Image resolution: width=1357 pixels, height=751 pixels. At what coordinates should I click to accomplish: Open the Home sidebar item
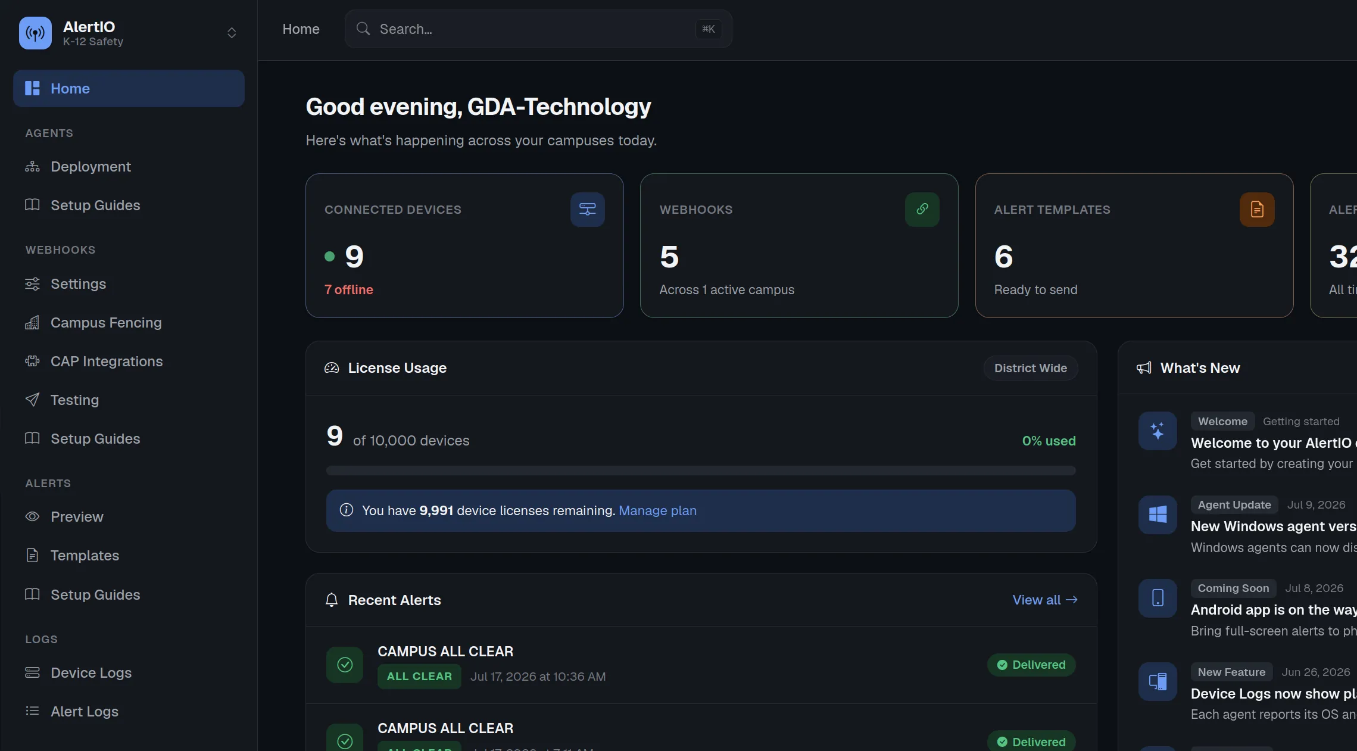tap(129, 89)
